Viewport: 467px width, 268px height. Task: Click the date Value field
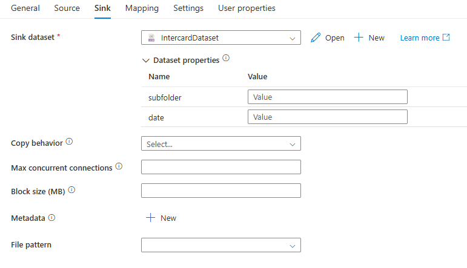[327, 117]
